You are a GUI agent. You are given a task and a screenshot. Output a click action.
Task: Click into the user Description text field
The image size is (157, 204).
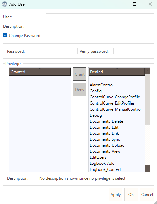coord(100,26)
